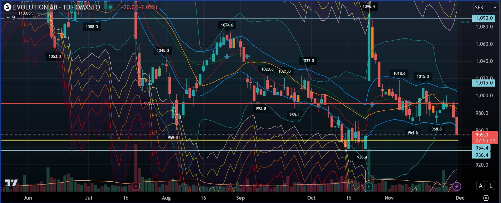Click the 954.4 price tag on axis
The image size is (501, 203).
click(481, 148)
